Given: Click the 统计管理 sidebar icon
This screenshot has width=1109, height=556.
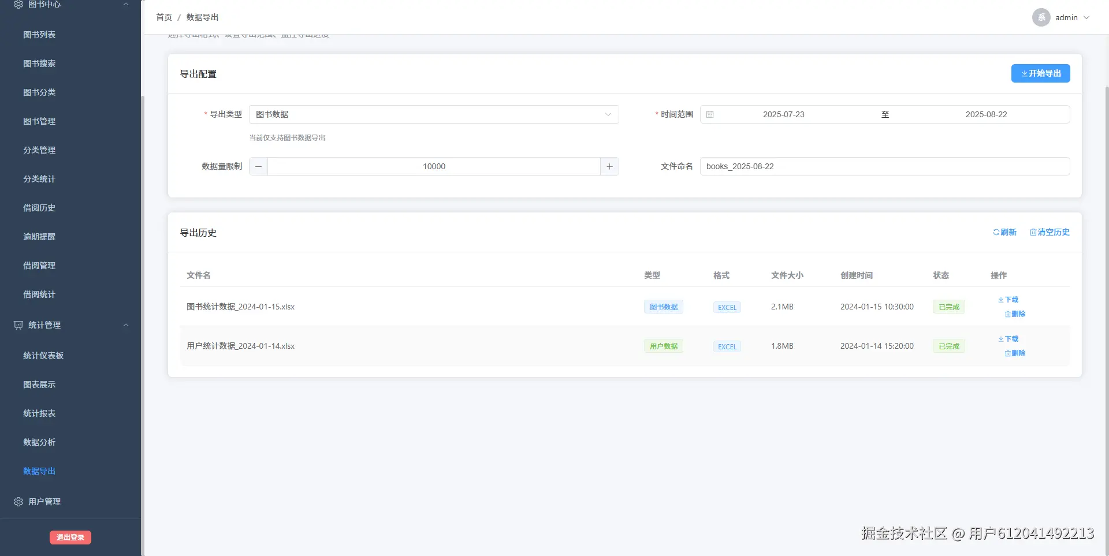Looking at the screenshot, I should [x=18, y=325].
